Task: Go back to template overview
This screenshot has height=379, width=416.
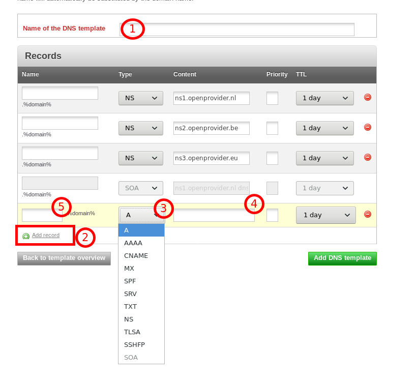Action: point(64,258)
